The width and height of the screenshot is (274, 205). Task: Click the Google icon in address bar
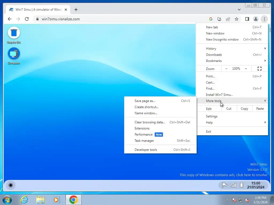211,19
